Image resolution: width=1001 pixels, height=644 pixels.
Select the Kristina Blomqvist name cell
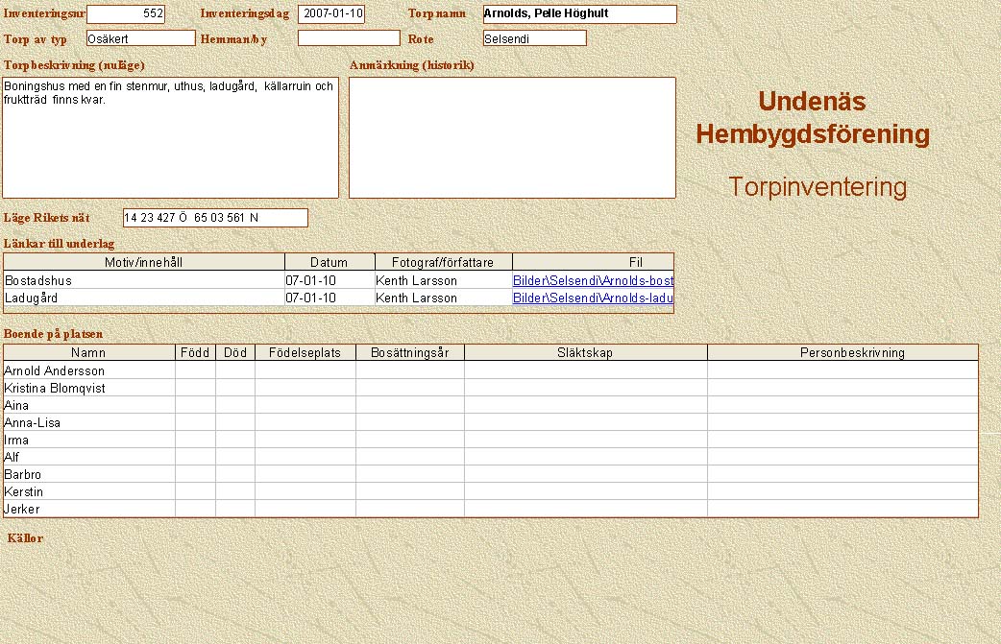click(x=88, y=388)
